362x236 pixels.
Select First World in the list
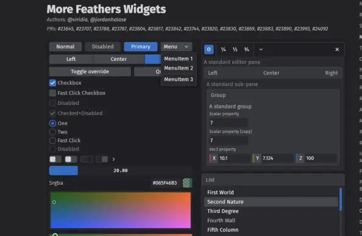pyautogui.click(x=271, y=192)
